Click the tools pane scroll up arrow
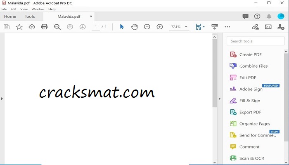The height and width of the screenshot is (165, 289). (x=286, y=52)
